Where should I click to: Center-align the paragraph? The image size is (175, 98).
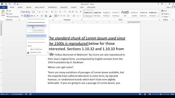tap(59, 16)
